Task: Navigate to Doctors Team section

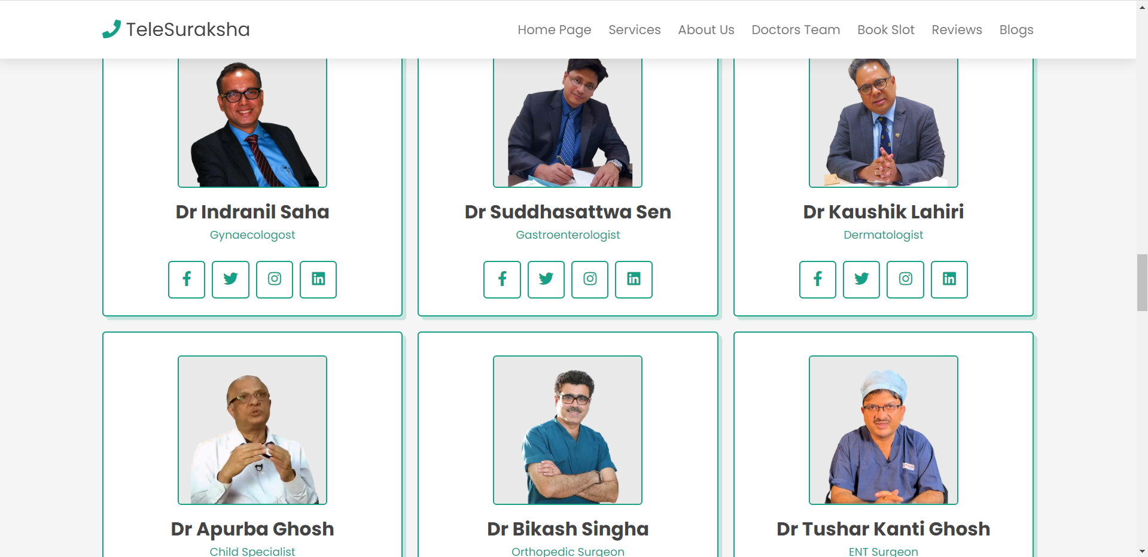Action: tap(796, 30)
